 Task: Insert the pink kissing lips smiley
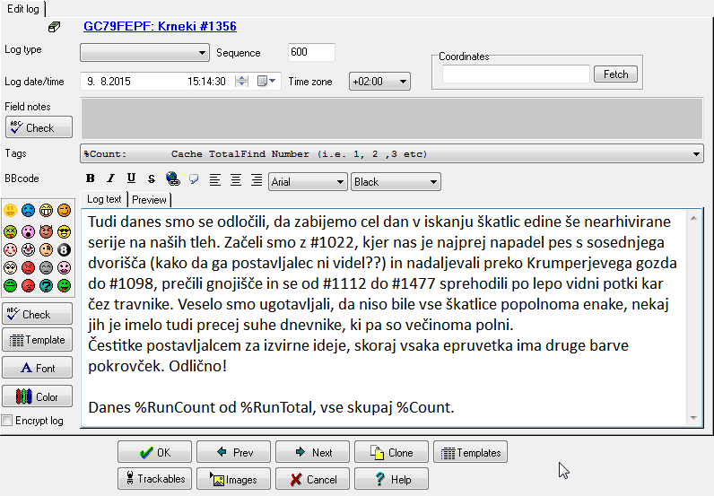coord(65,267)
